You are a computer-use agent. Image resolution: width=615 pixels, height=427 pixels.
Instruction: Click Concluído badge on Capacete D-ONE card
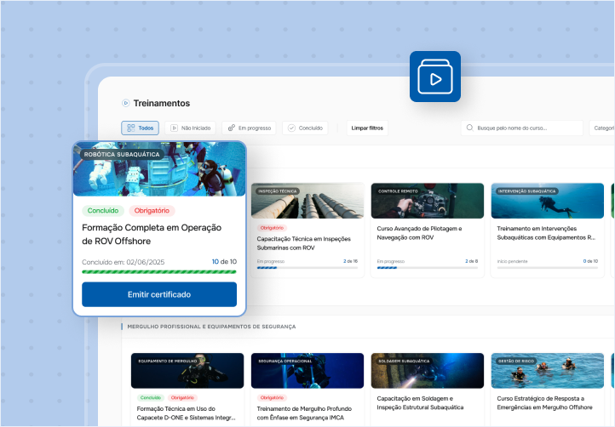click(151, 398)
